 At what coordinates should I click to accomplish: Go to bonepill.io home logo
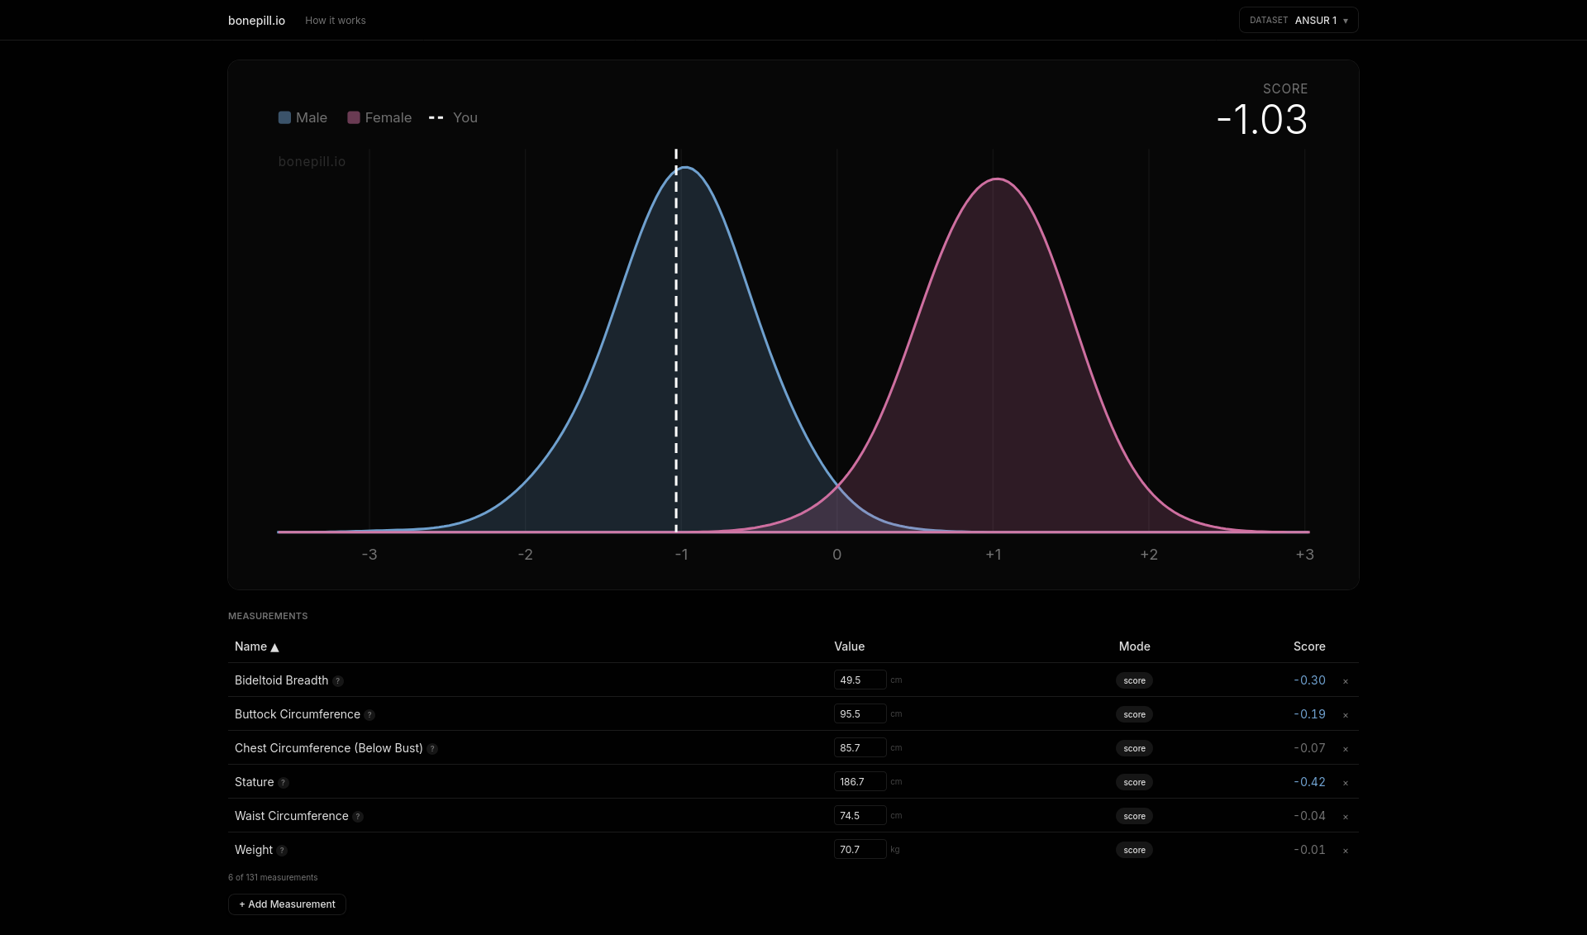(256, 21)
